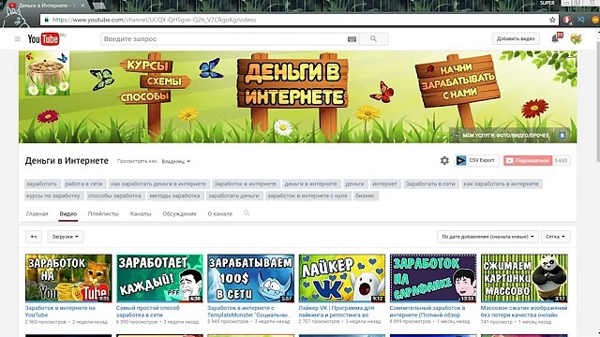Click the VK link icon on banner
Viewport: 600px width, 337px height.
(x=562, y=135)
